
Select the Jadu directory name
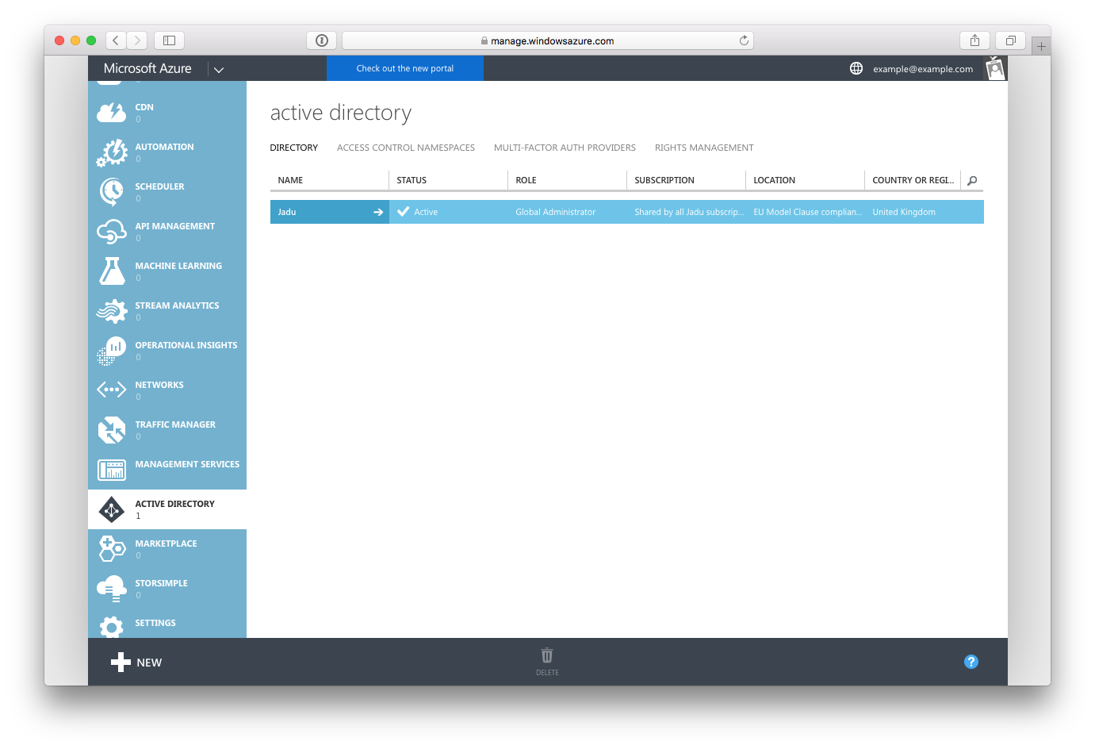pyautogui.click(x=287, y=212)
